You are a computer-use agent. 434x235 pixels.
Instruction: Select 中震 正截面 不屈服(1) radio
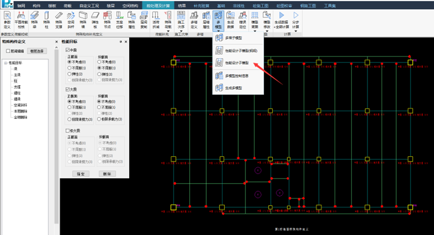(x=70, y=68)
